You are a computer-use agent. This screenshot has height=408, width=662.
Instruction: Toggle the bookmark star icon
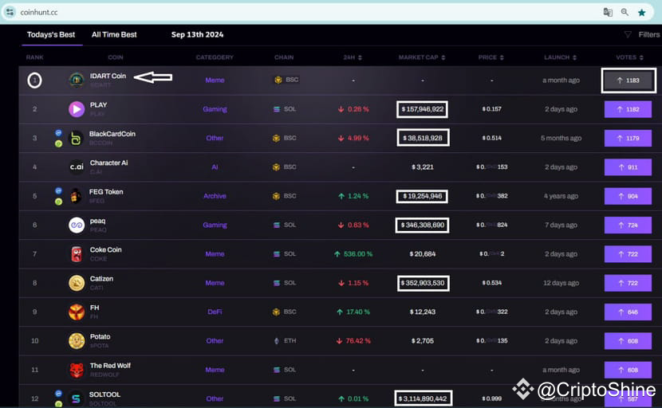point(642,12)
